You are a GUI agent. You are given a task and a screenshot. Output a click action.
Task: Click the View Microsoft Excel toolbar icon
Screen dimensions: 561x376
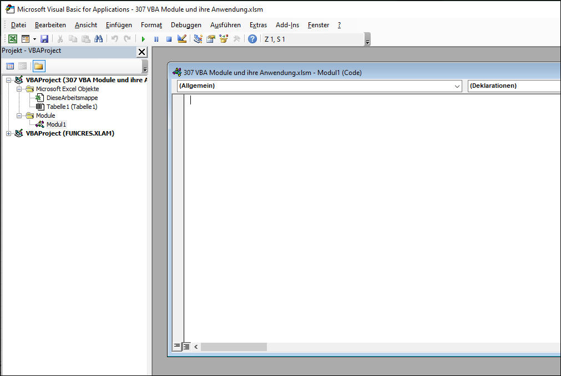(13, 39)
